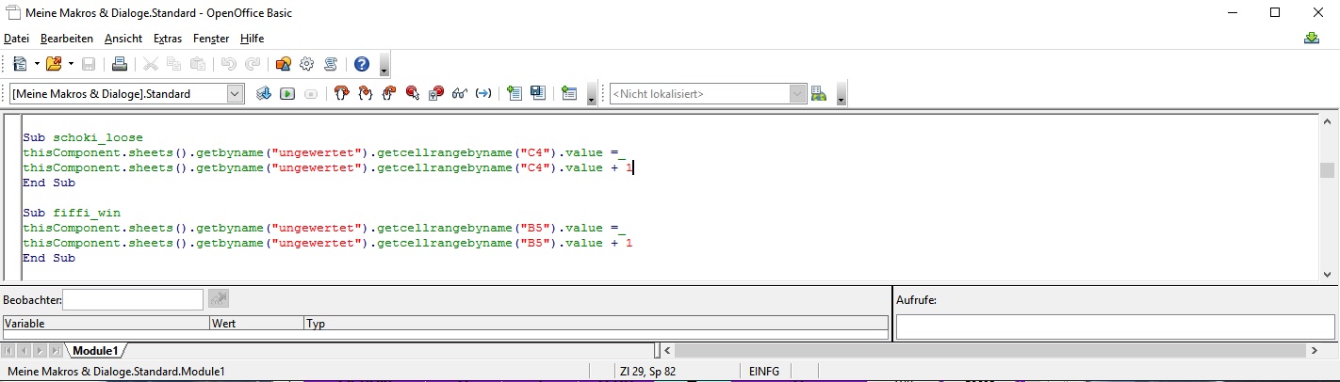Open the Macros selection icon

tap(283, 64)
